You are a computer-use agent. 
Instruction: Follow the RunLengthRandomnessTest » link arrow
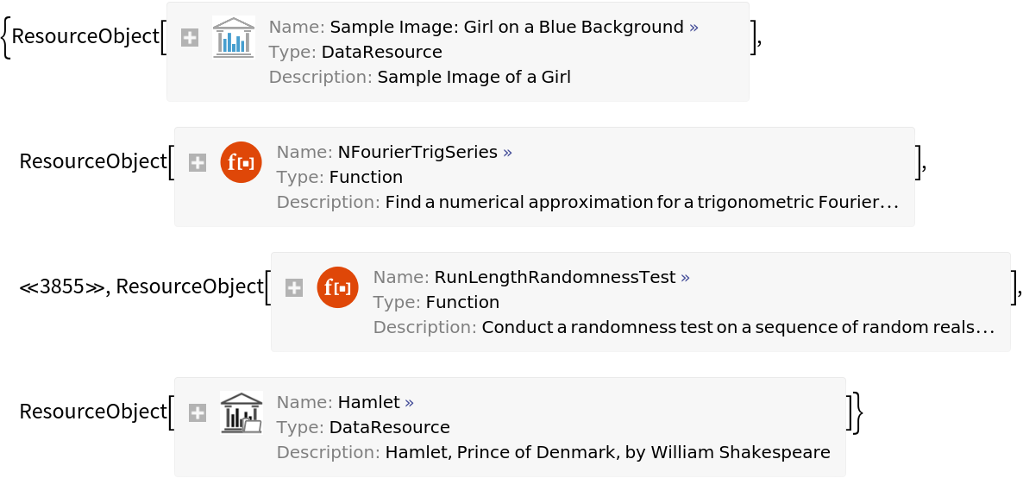coord(685,278)
